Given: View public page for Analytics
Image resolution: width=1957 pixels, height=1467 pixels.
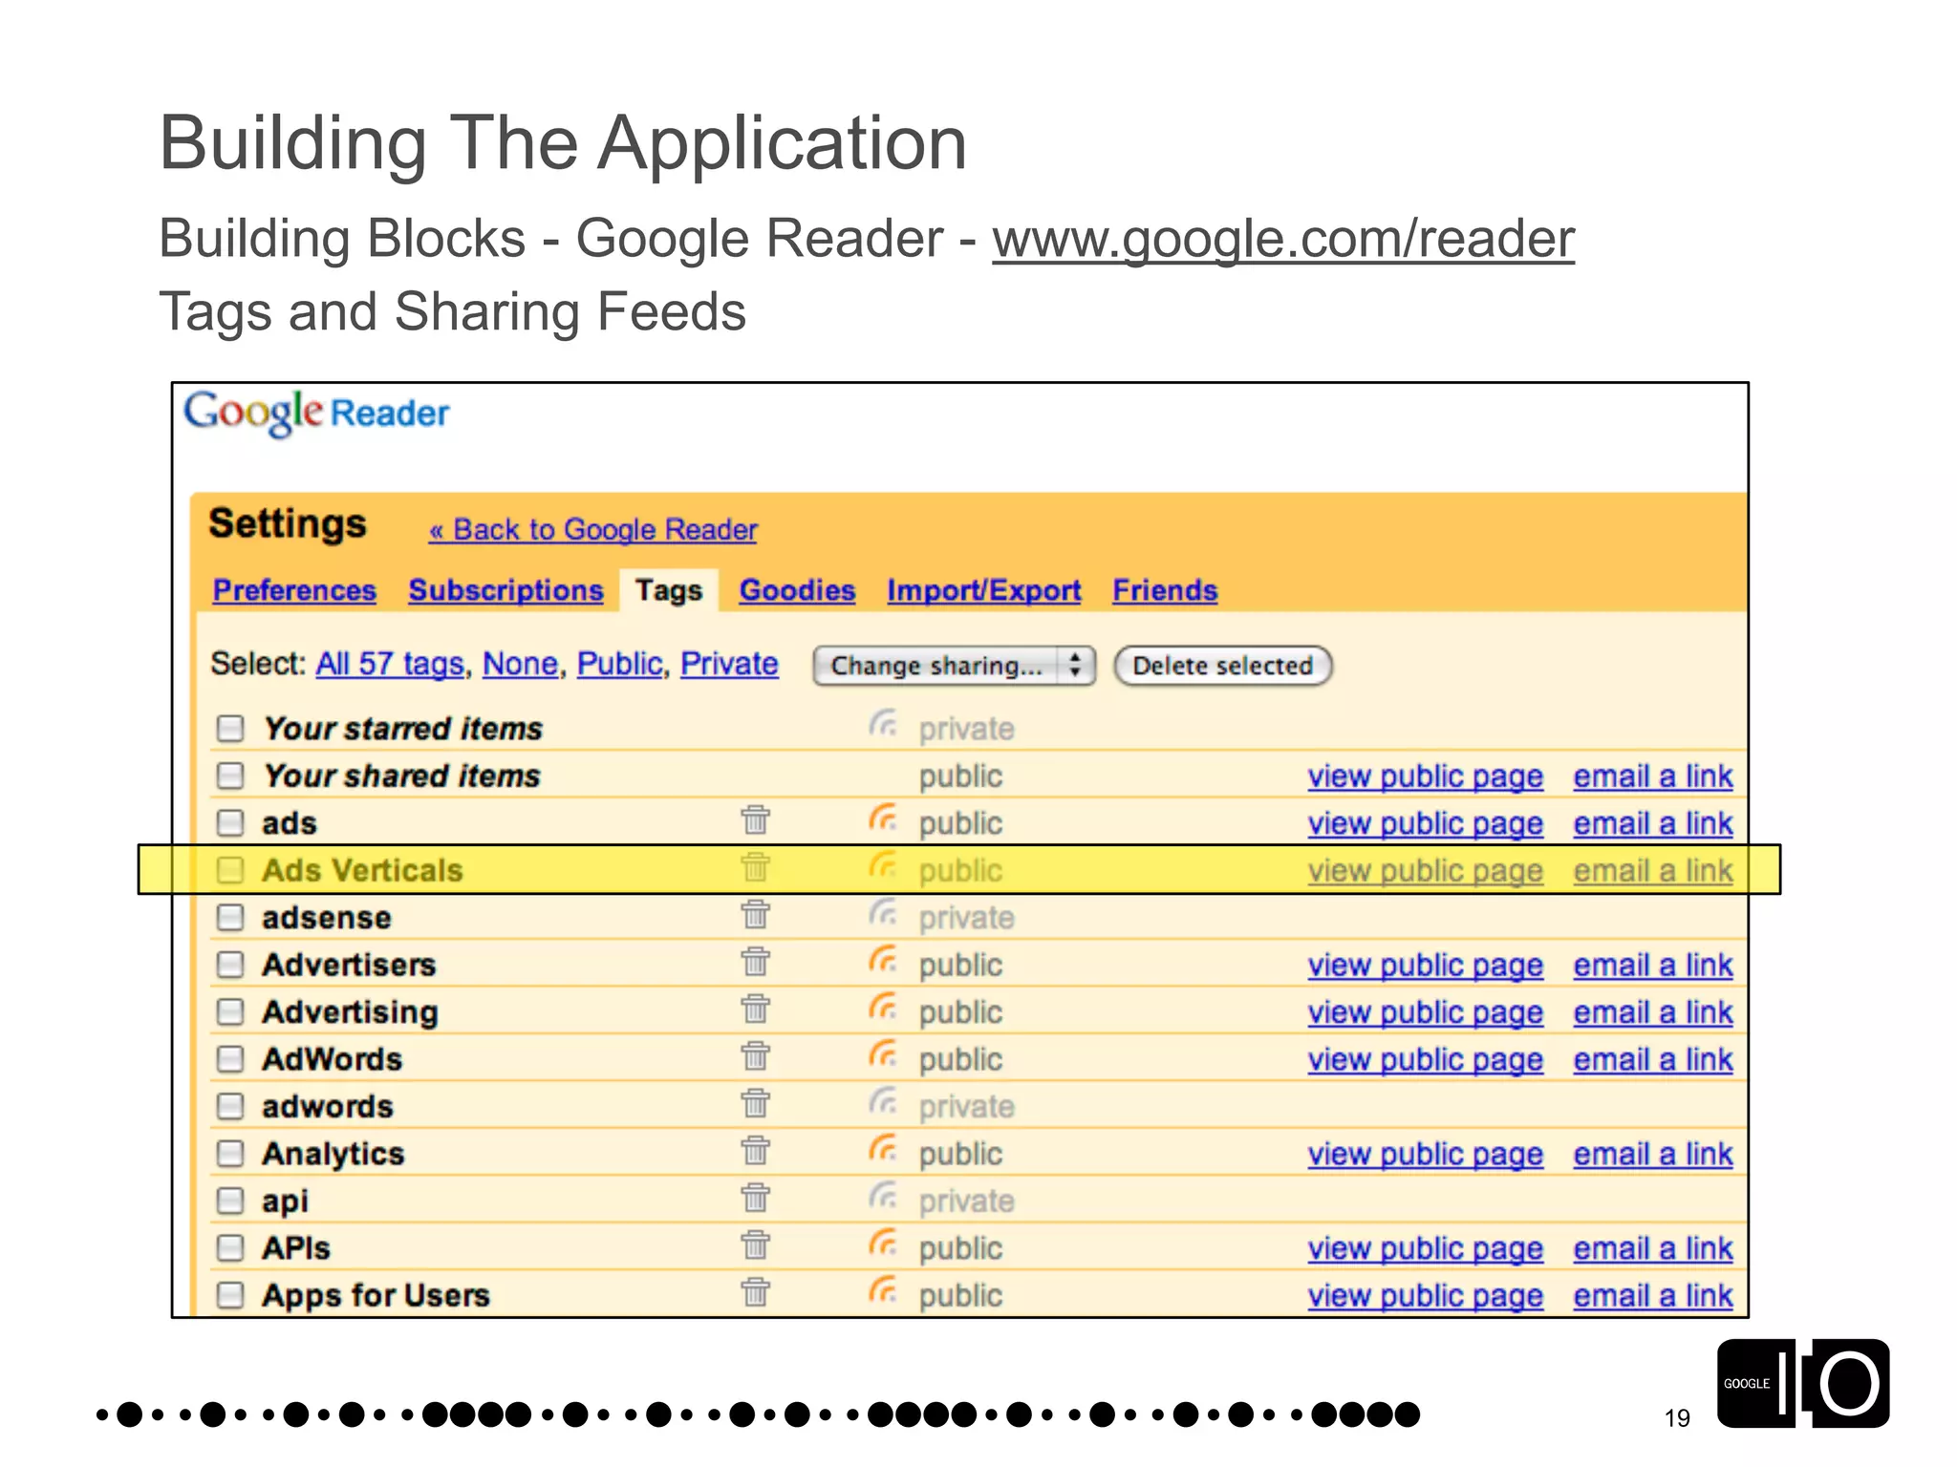Looking at the screenshot, I should 1426,1154.
